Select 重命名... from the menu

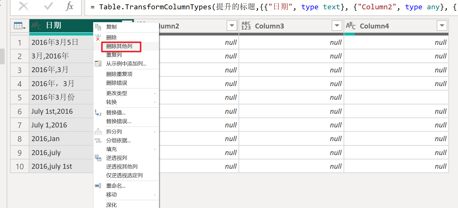coord(116,186)
